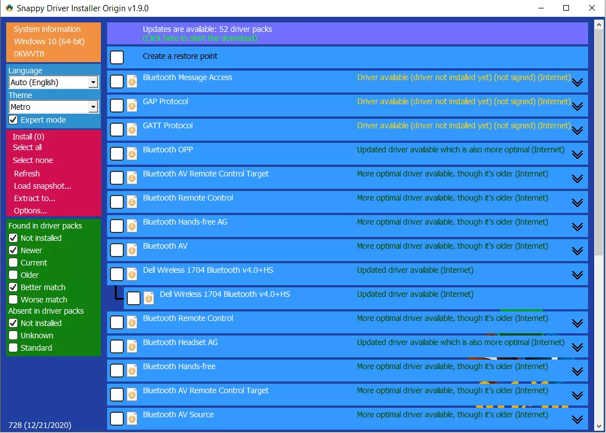
Task: Click the Bluetooth OPP gear icon
Action: (x=131, y=153)
